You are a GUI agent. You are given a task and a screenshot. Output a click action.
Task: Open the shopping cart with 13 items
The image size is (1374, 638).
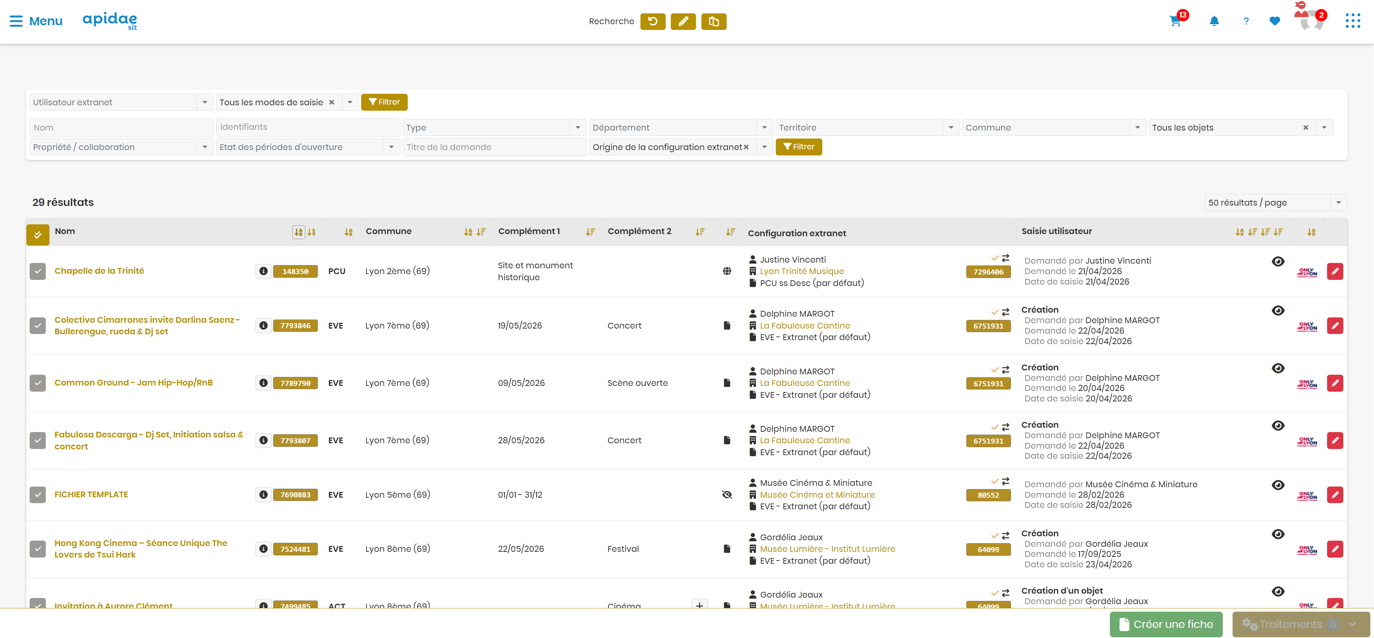point(1175,21)
